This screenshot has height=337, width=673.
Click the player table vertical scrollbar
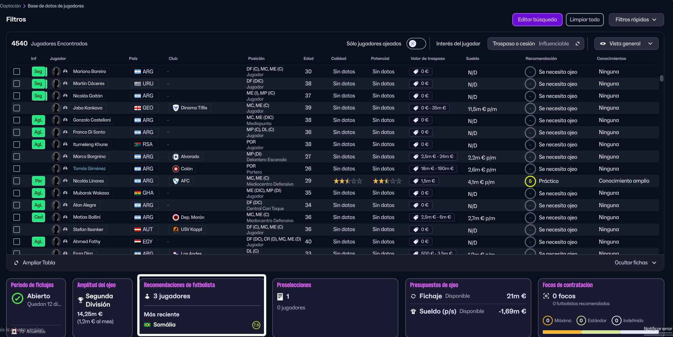[x=661, y=78]
